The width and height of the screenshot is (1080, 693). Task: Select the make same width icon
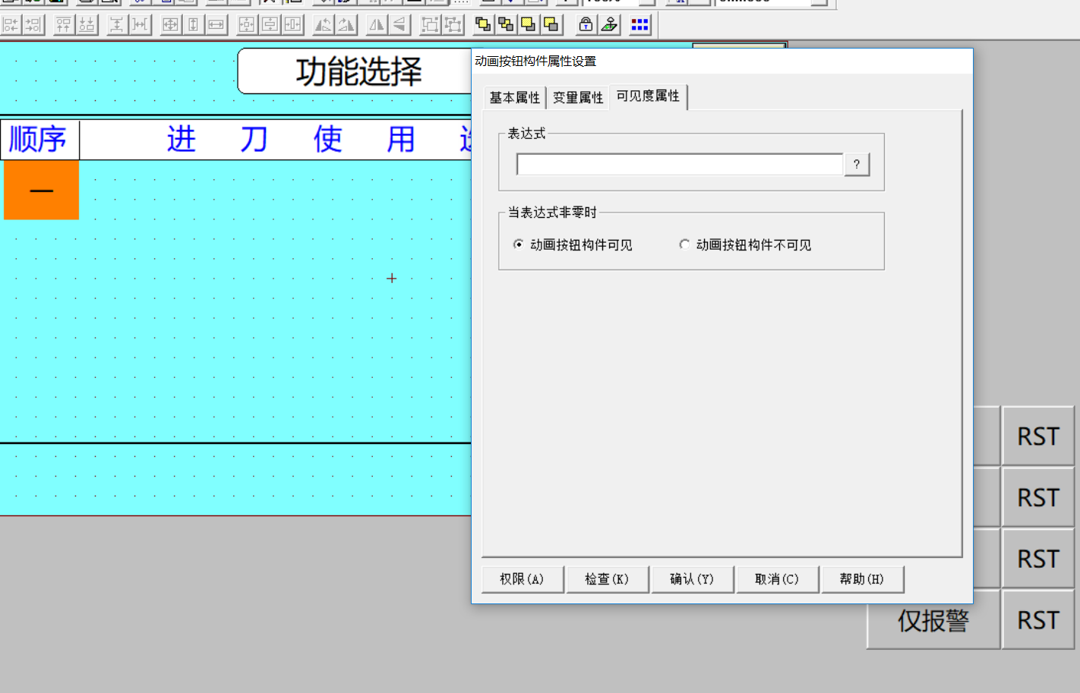(216, 25)
